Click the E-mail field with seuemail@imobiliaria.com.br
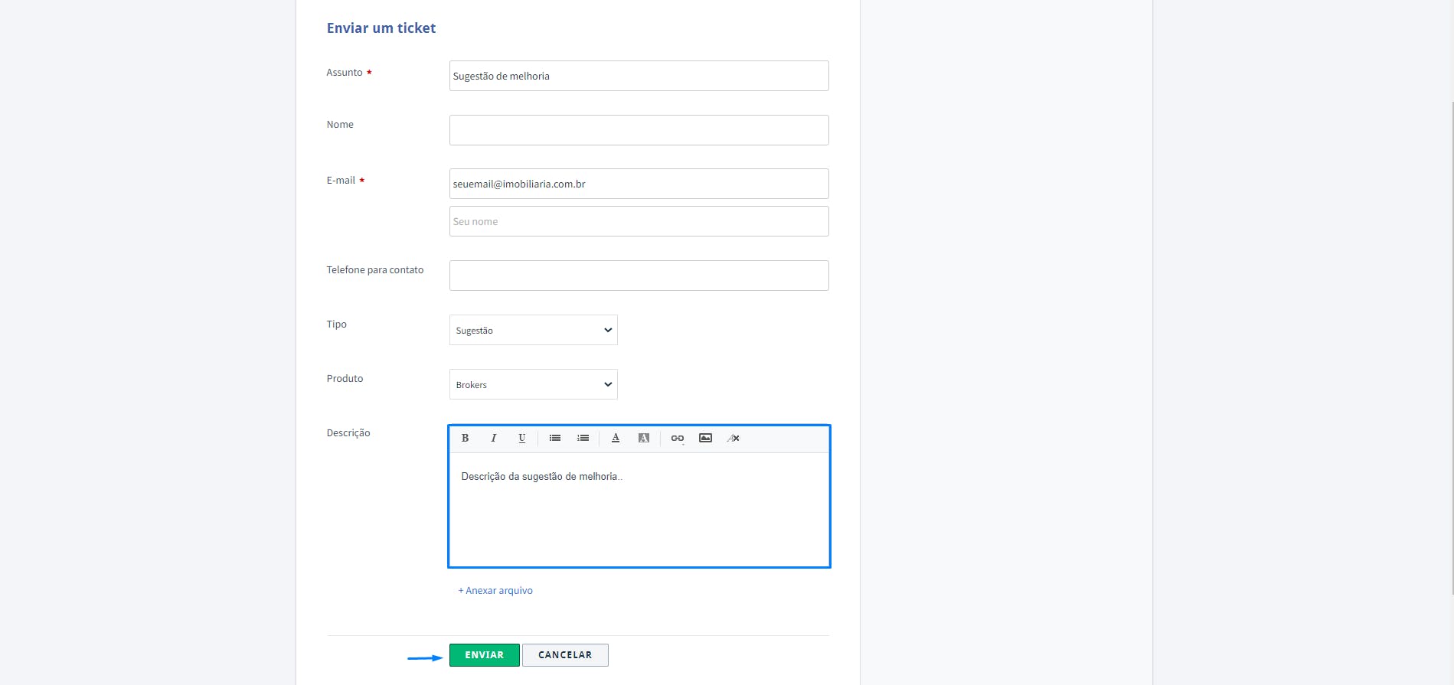The height and width of the screenshot is (685, 1454). point(639,184)
